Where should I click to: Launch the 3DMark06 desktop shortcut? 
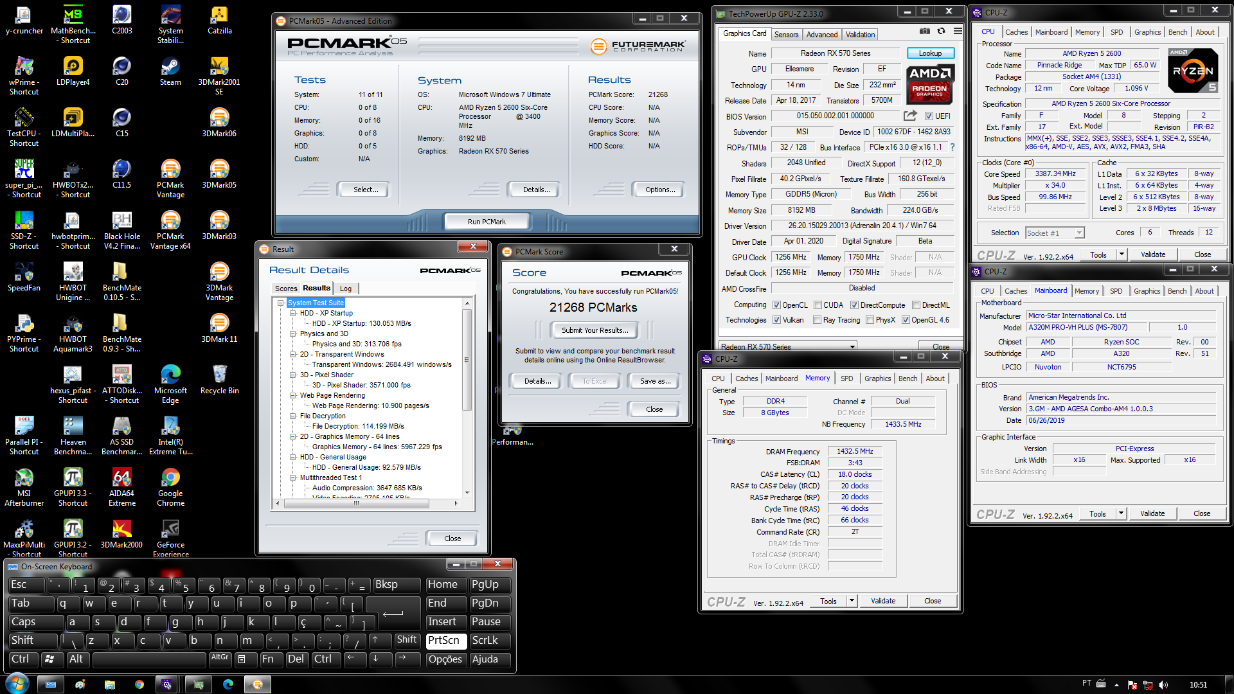click(219, 122)
